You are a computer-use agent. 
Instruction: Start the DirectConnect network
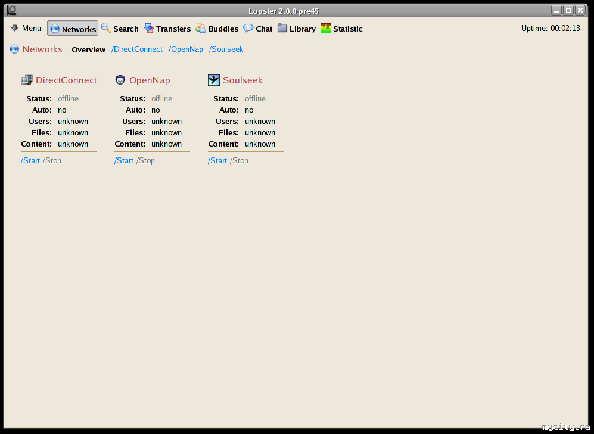[30, 160]
